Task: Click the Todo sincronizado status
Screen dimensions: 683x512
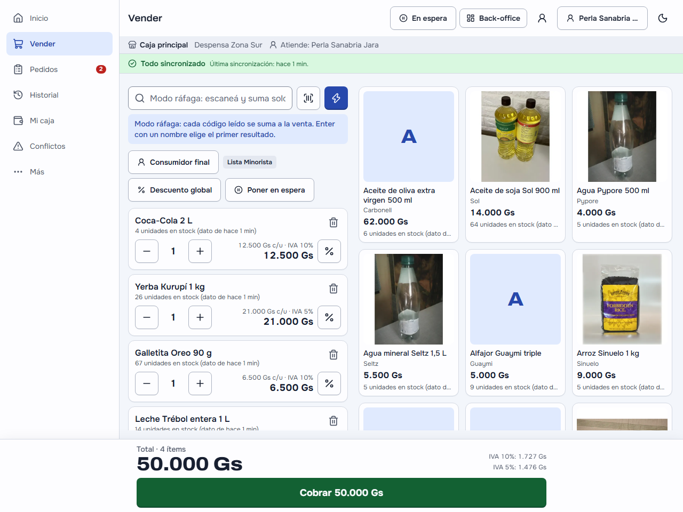Action: 173,63
